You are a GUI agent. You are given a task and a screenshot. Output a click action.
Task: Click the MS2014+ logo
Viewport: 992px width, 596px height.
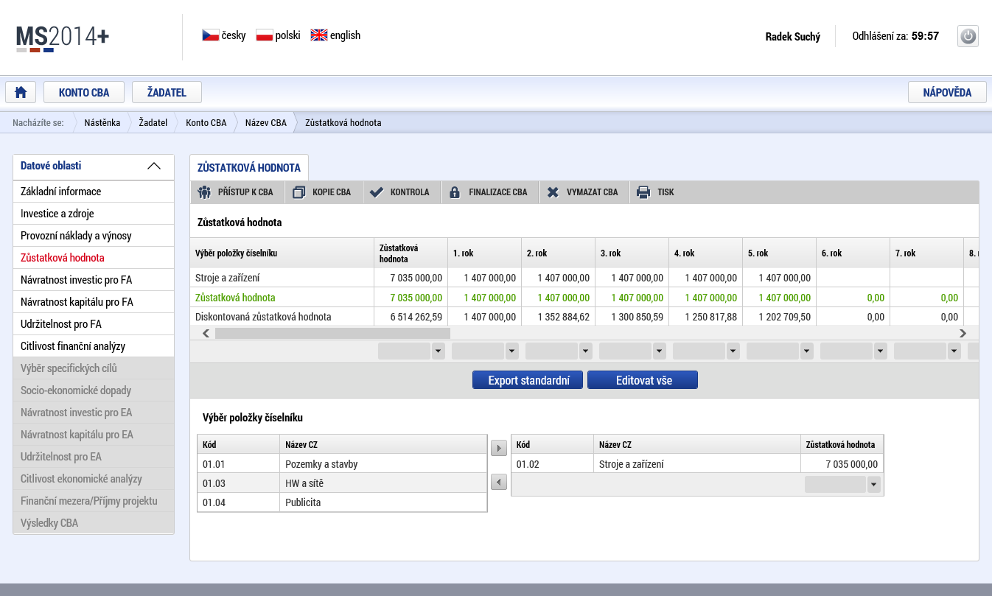point(63,38)
